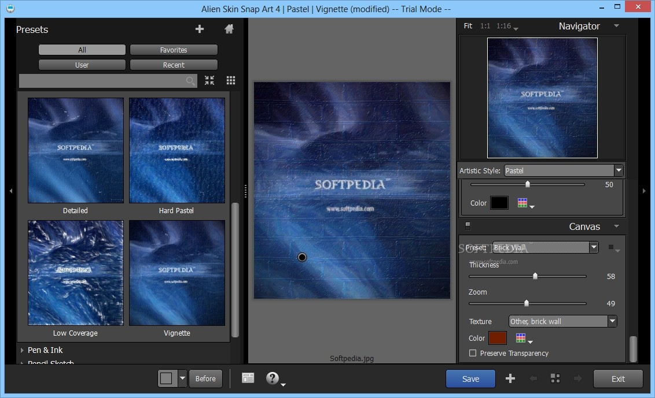Screen dimensions: 655x398
Task: Collapse the left panel arrow
Action: point(11,191)
